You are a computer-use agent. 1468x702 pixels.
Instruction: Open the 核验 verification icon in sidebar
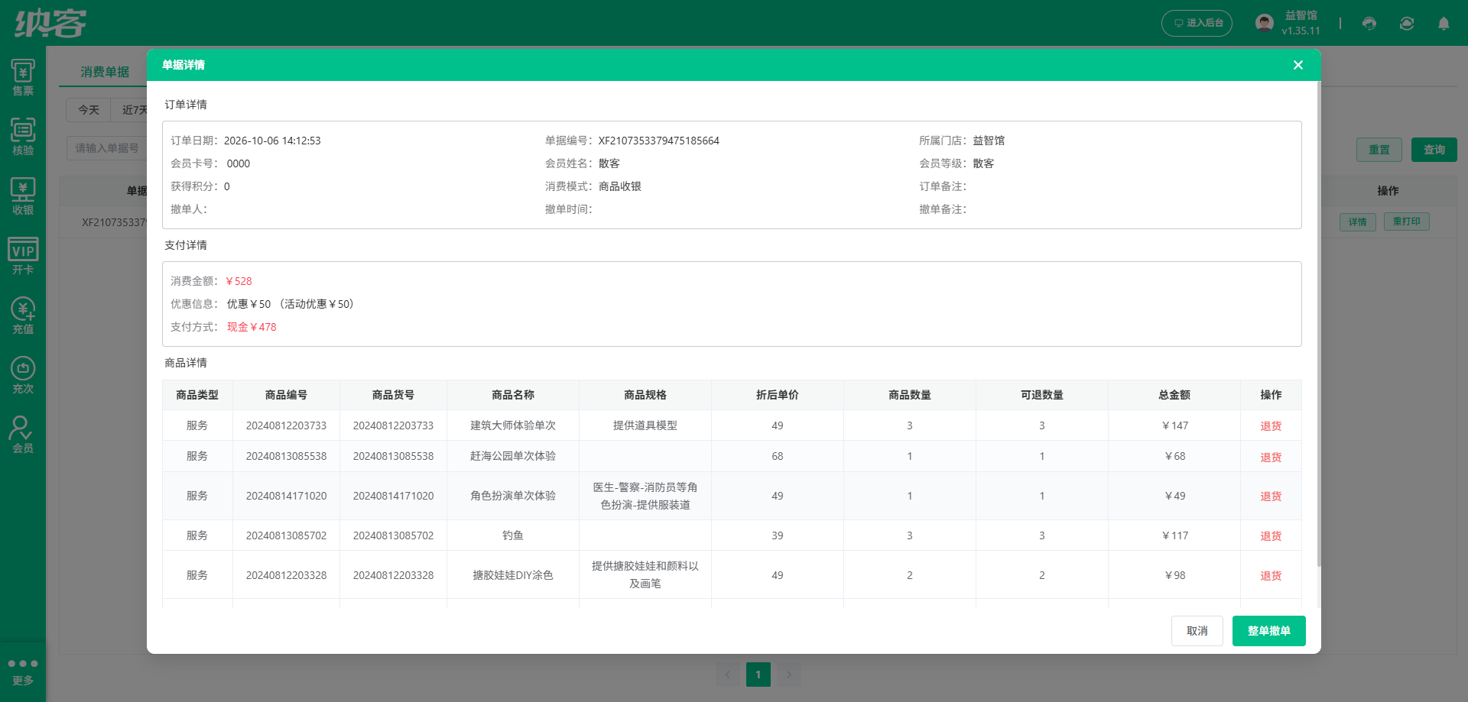point(23,137)
